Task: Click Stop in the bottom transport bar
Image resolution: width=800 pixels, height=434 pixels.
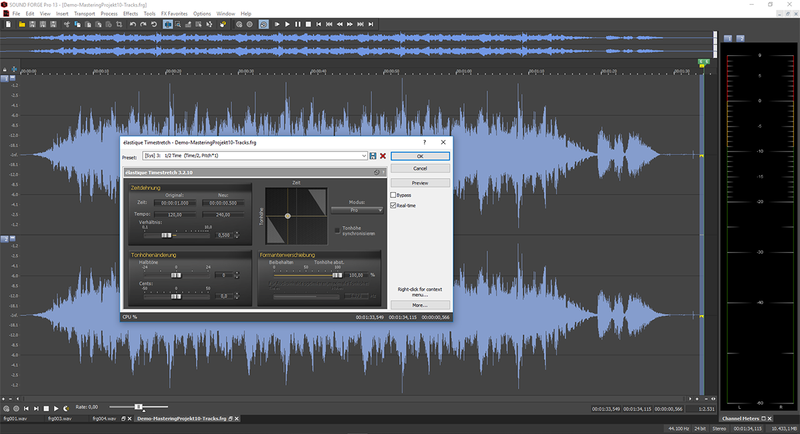Action: pyautogui.click(x=46, y=408)
